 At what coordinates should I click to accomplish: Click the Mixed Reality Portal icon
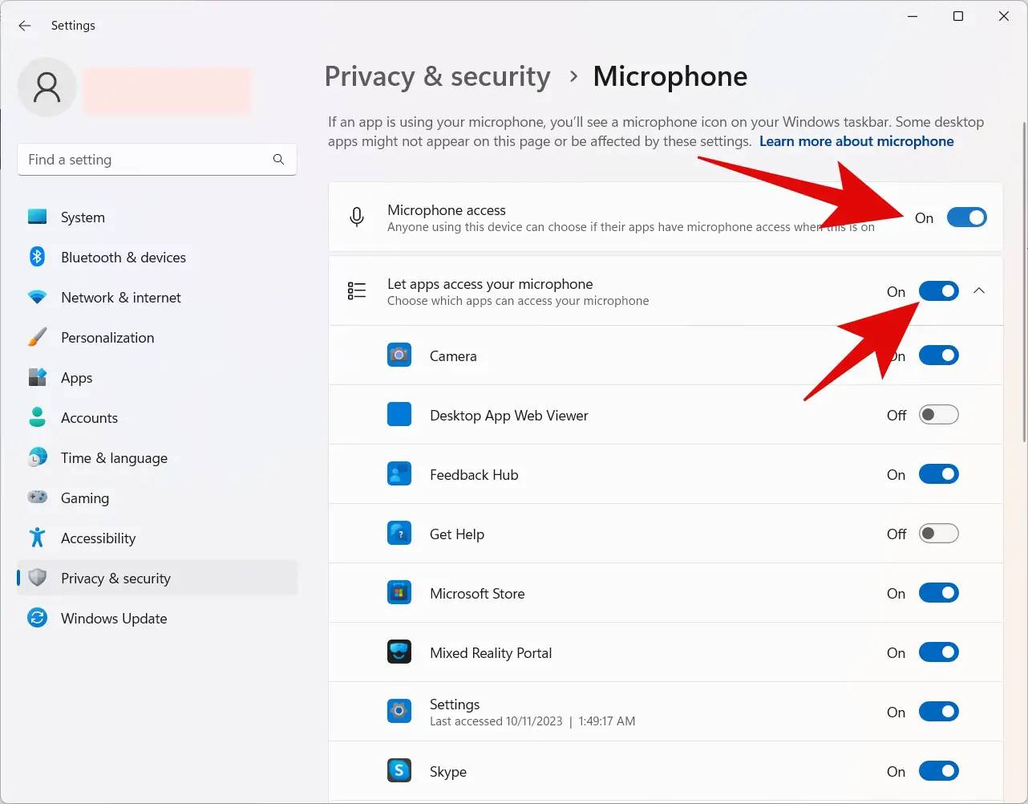(399, 652)
